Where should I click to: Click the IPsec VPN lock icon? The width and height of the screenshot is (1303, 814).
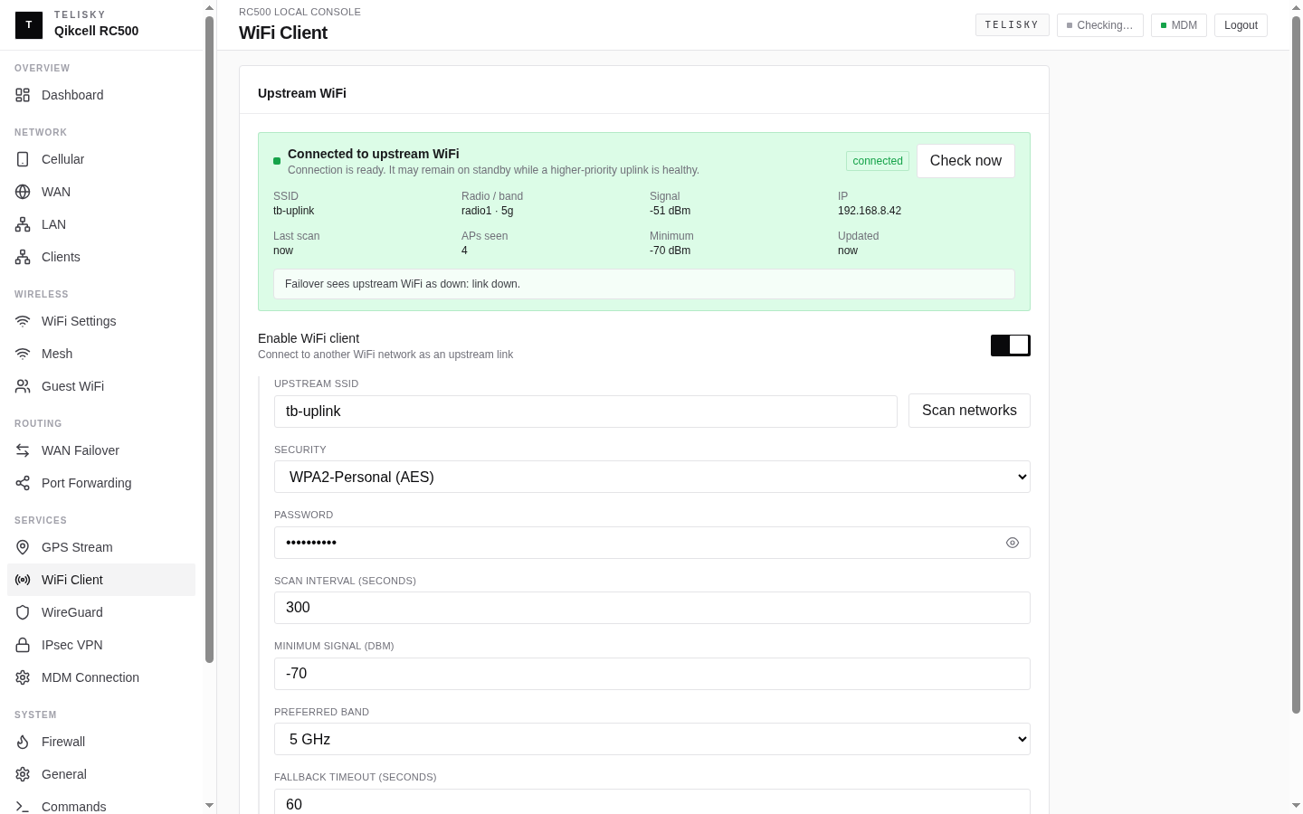[23, 645]
